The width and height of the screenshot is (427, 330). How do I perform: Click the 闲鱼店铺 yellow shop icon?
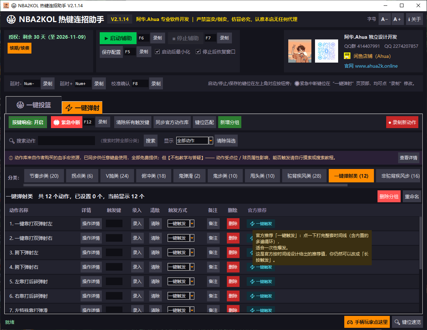pos(347,56)
